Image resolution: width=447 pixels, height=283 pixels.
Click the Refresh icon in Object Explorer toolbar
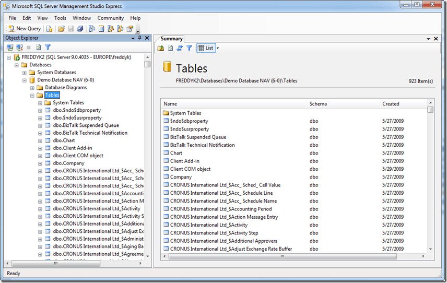(x=38, y=47)
